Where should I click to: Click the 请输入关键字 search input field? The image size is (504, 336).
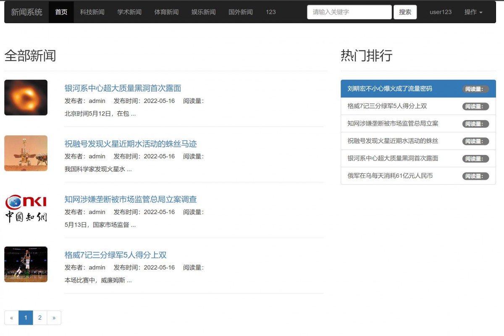pyautogui.click(x=349, y=12)
